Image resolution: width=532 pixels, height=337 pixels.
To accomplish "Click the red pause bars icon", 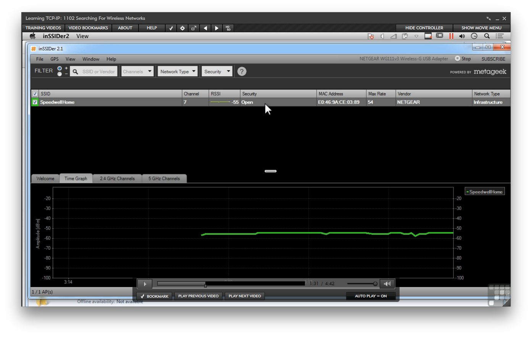I will [x=451, y=36].
